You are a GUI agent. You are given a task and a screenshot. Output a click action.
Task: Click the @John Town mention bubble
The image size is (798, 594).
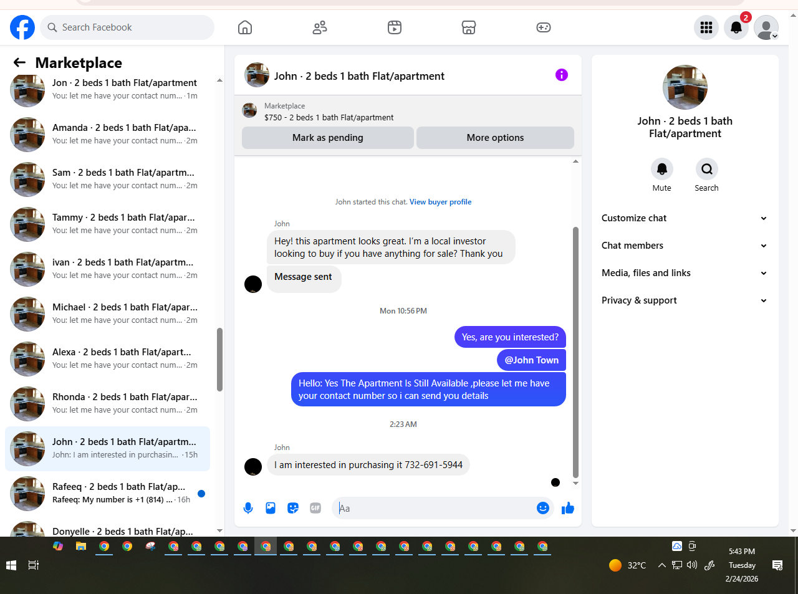pos(531,360)
